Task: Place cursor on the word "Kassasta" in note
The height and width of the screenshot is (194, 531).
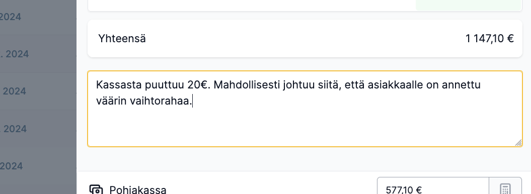Action: [x=119, y=84]
